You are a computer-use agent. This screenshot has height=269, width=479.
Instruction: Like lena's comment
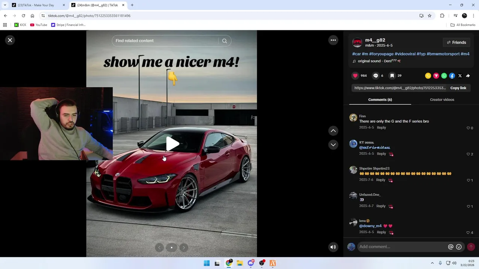(x=468, y=232)
